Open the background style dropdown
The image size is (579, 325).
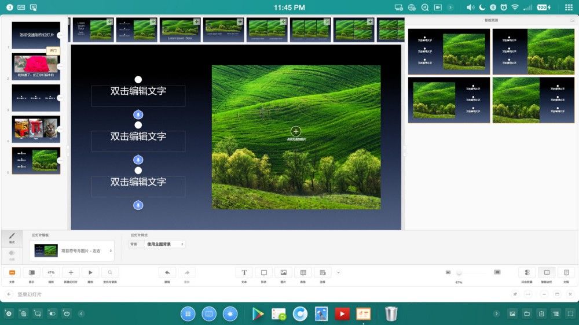(x=164, y=245)
